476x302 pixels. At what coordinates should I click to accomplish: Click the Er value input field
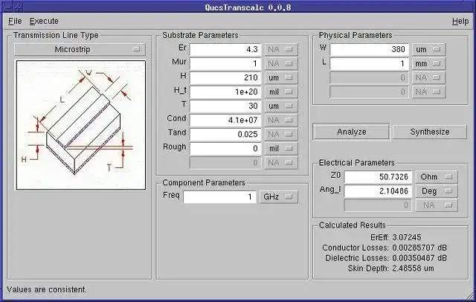(225, 50)
